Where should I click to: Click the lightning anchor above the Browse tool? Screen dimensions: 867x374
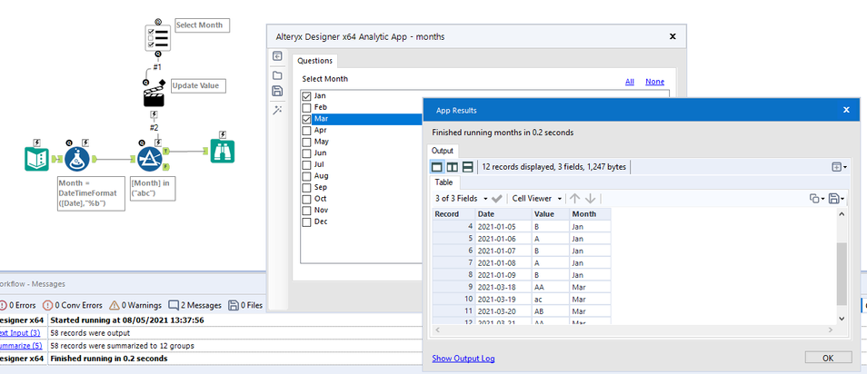(x=223, y=134)
